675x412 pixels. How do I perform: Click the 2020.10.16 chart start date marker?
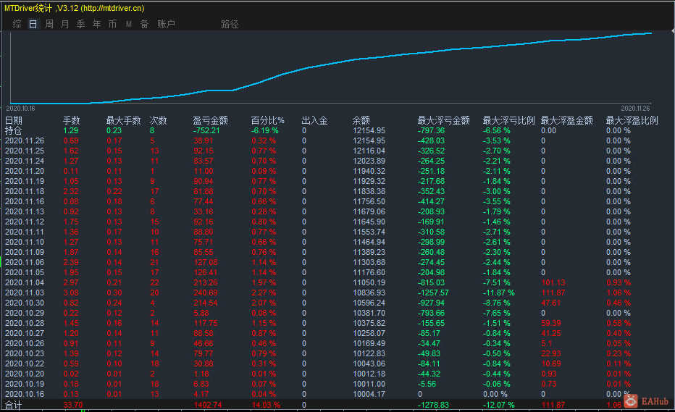20,109
